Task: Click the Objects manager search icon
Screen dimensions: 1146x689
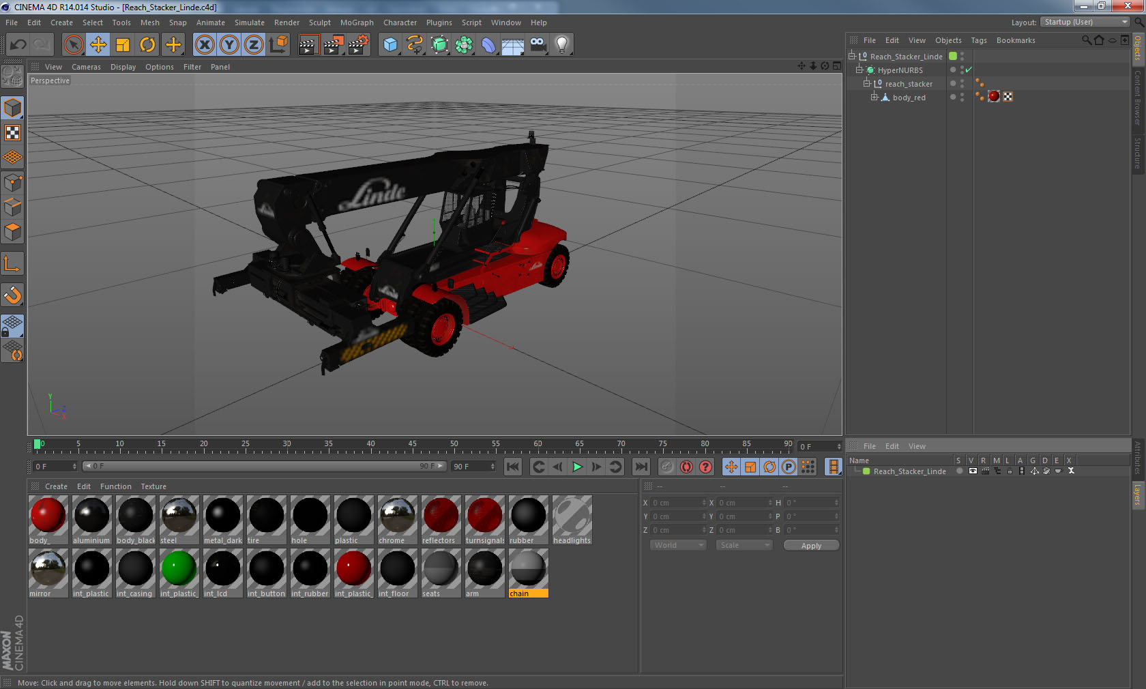Action: tap(1086, 40)
